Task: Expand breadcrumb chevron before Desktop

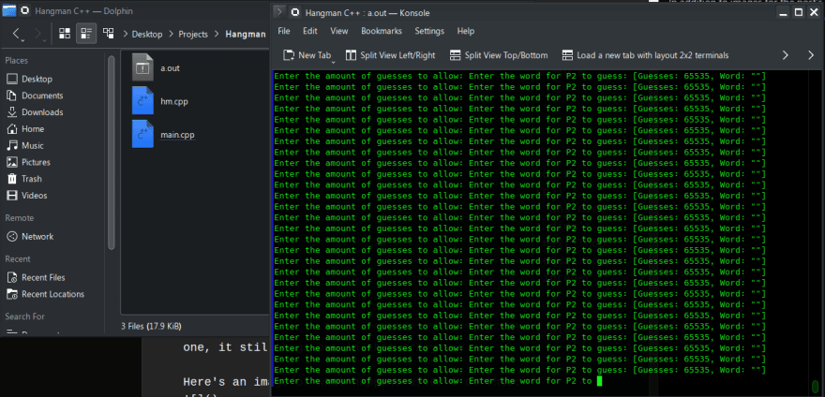Action: point(126,35)
